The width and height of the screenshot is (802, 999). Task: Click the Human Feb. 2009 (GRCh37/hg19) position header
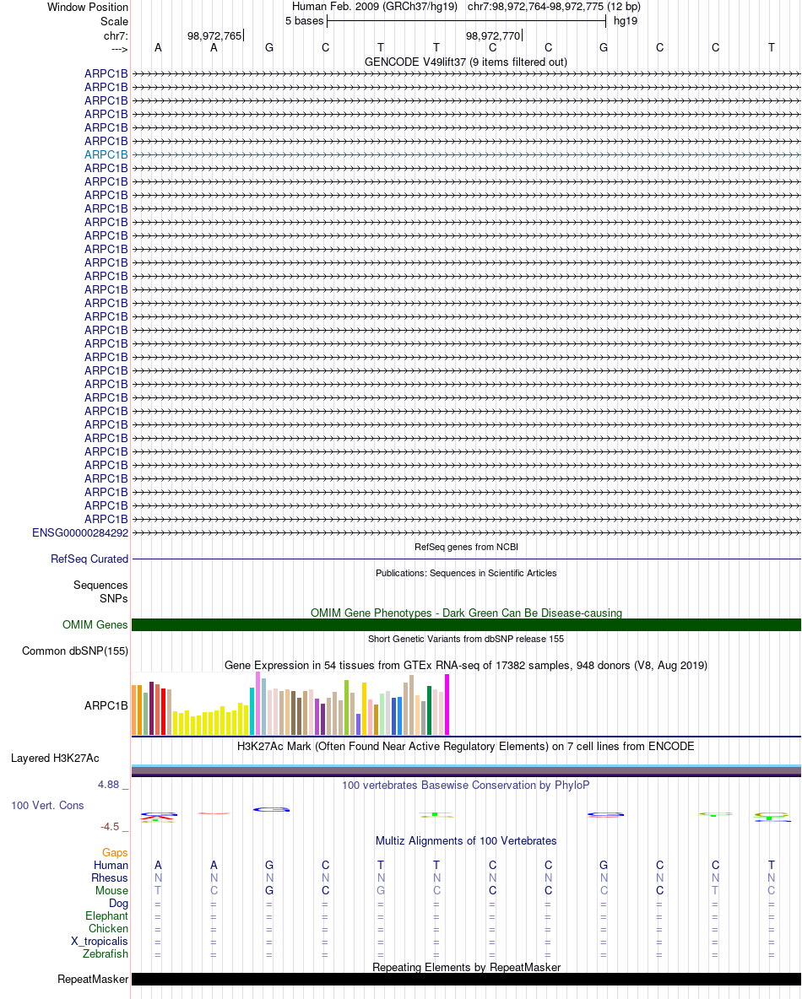point(375,7)
